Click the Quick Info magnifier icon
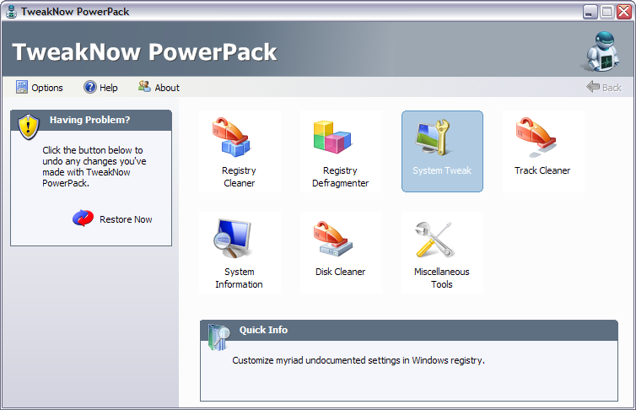The width and height of the screenshot is (636, 410). click(218, 337)
